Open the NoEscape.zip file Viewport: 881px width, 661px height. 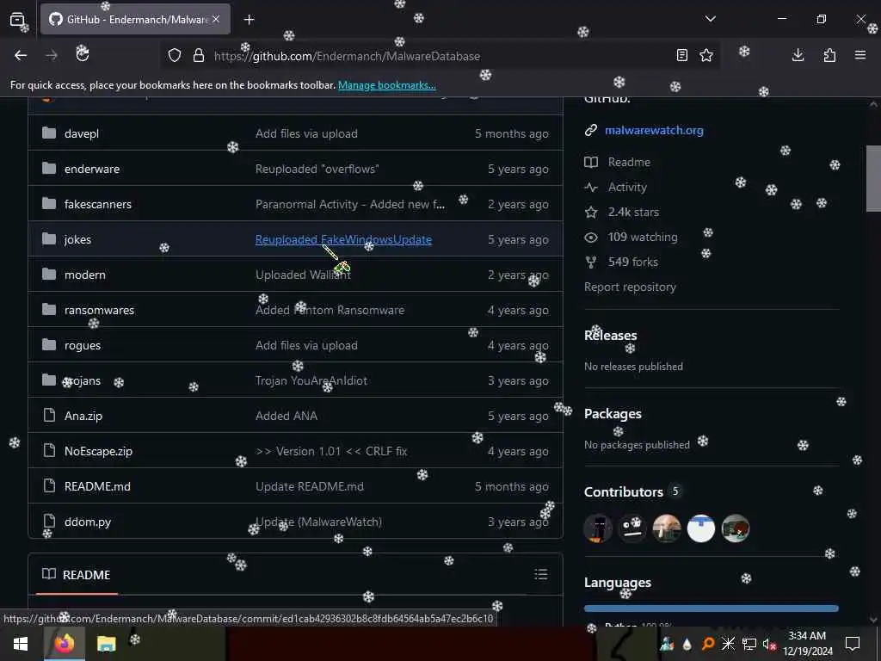click(x=98, y=451)
